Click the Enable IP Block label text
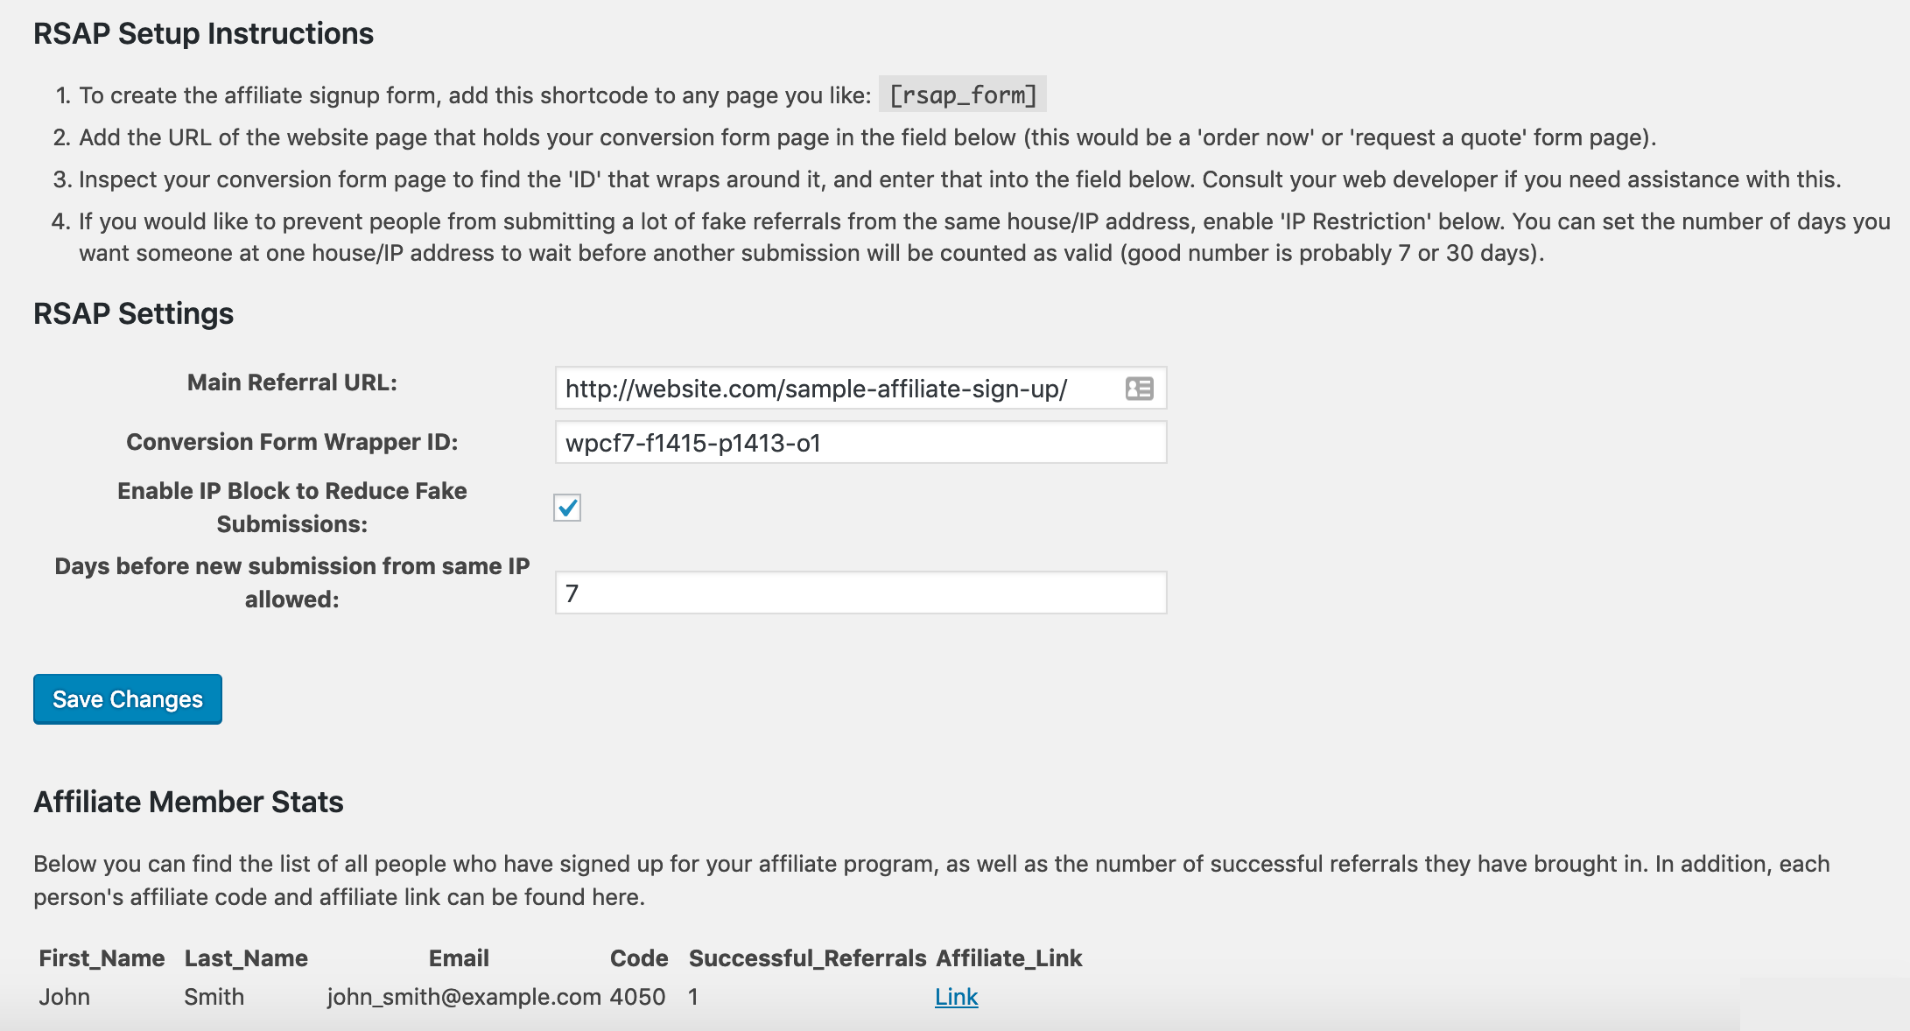1910x1031 pixels. click(292, 508)
